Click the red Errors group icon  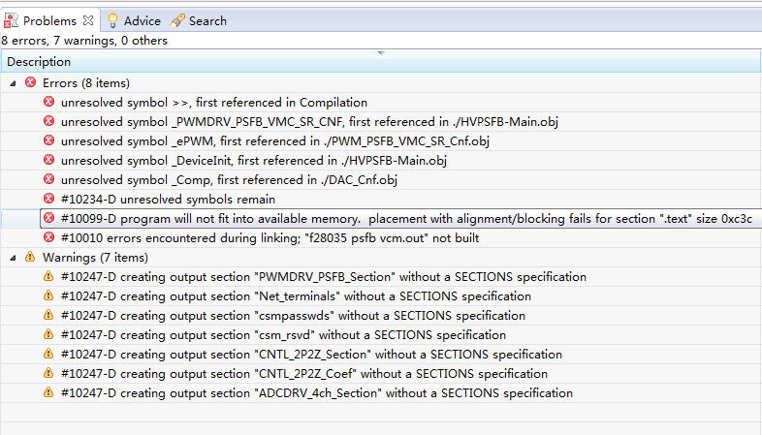(x=30, y=83)
